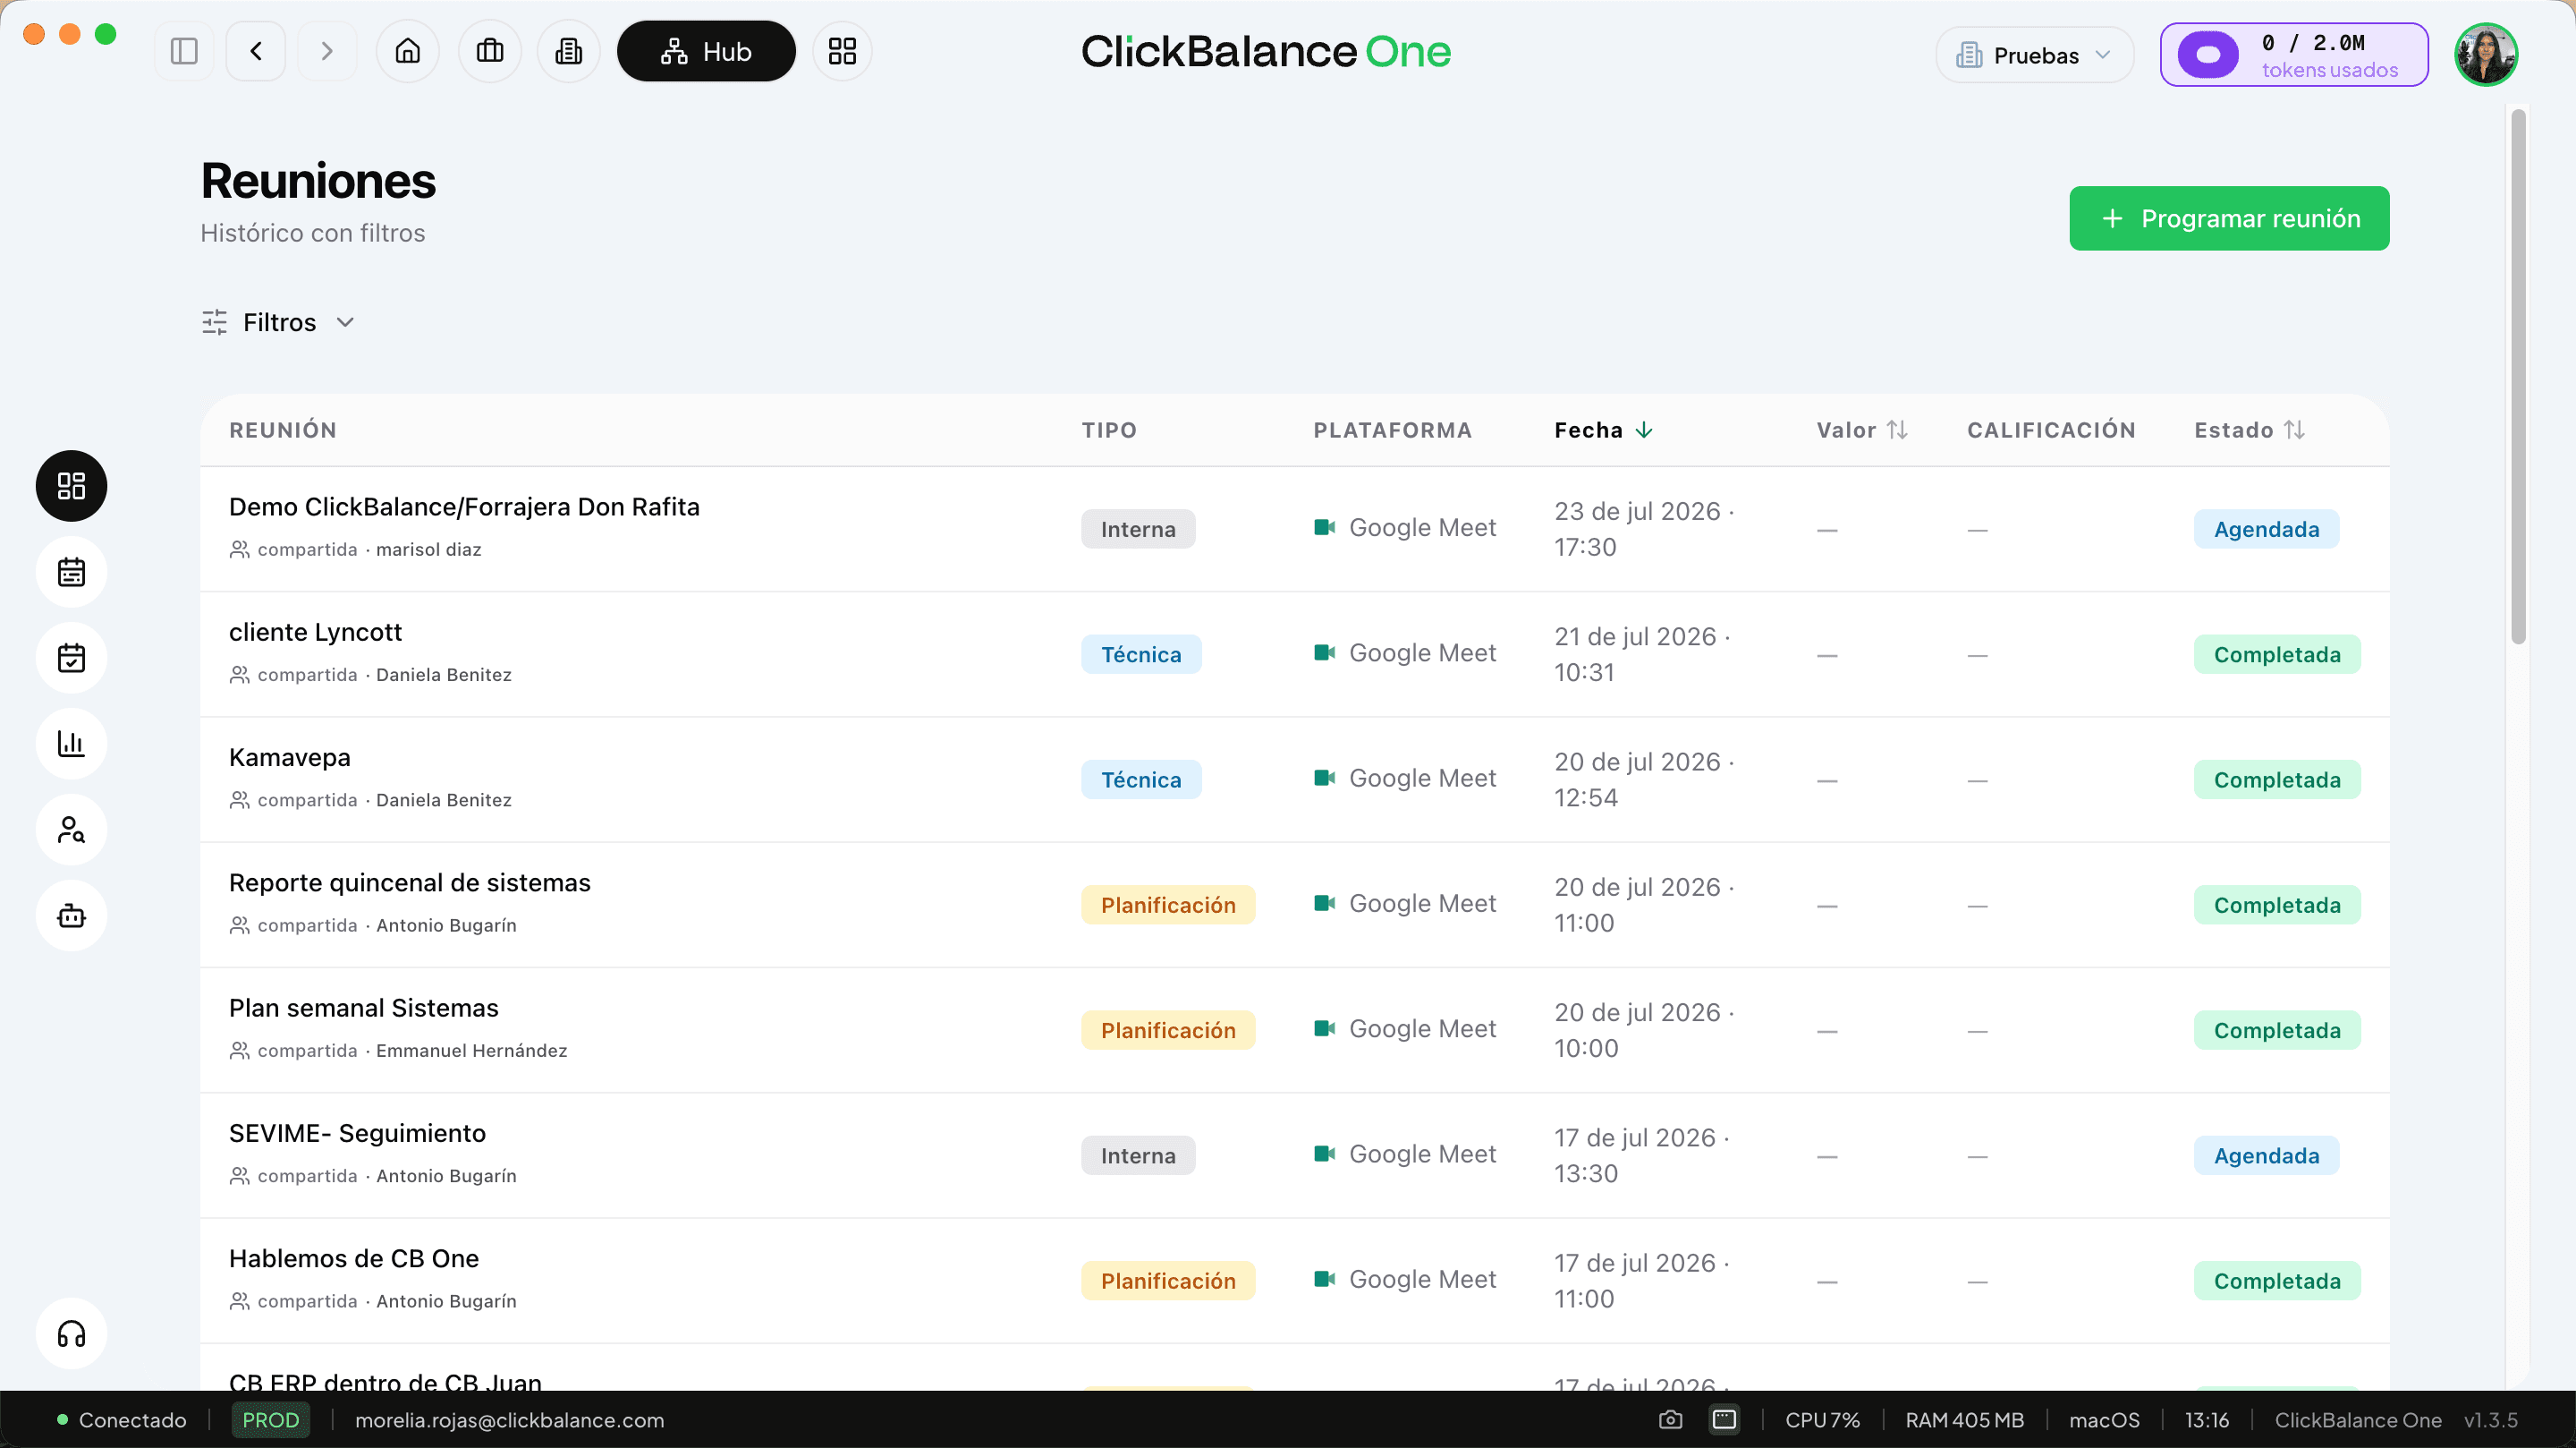Screen dimensions: 2576x1448
Task: Open the headphones support icon
Action: coord(71,1334)
